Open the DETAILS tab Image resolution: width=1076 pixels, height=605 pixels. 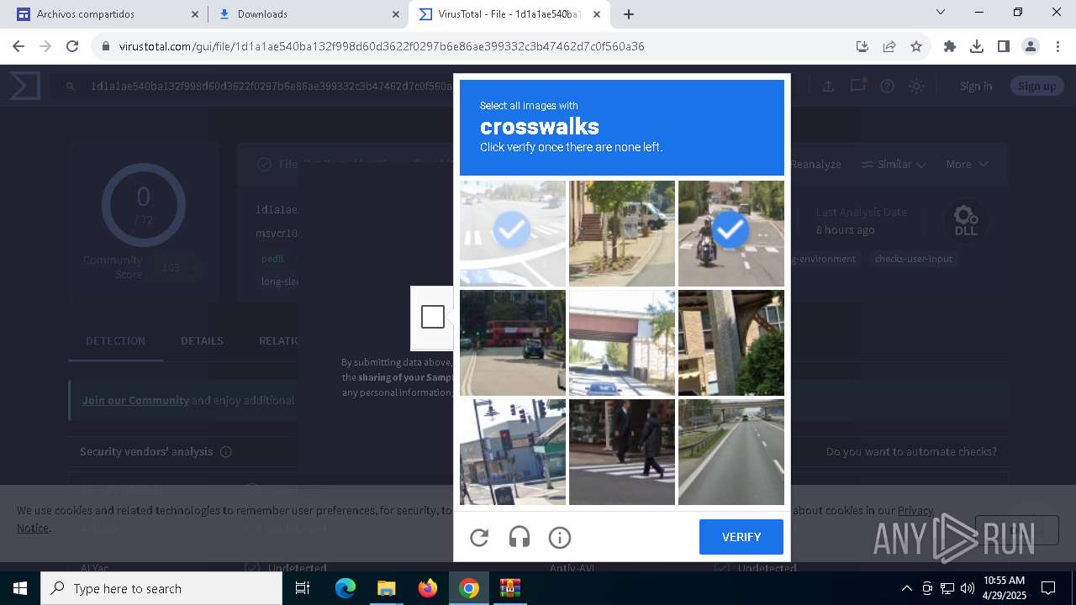(202, 340)
